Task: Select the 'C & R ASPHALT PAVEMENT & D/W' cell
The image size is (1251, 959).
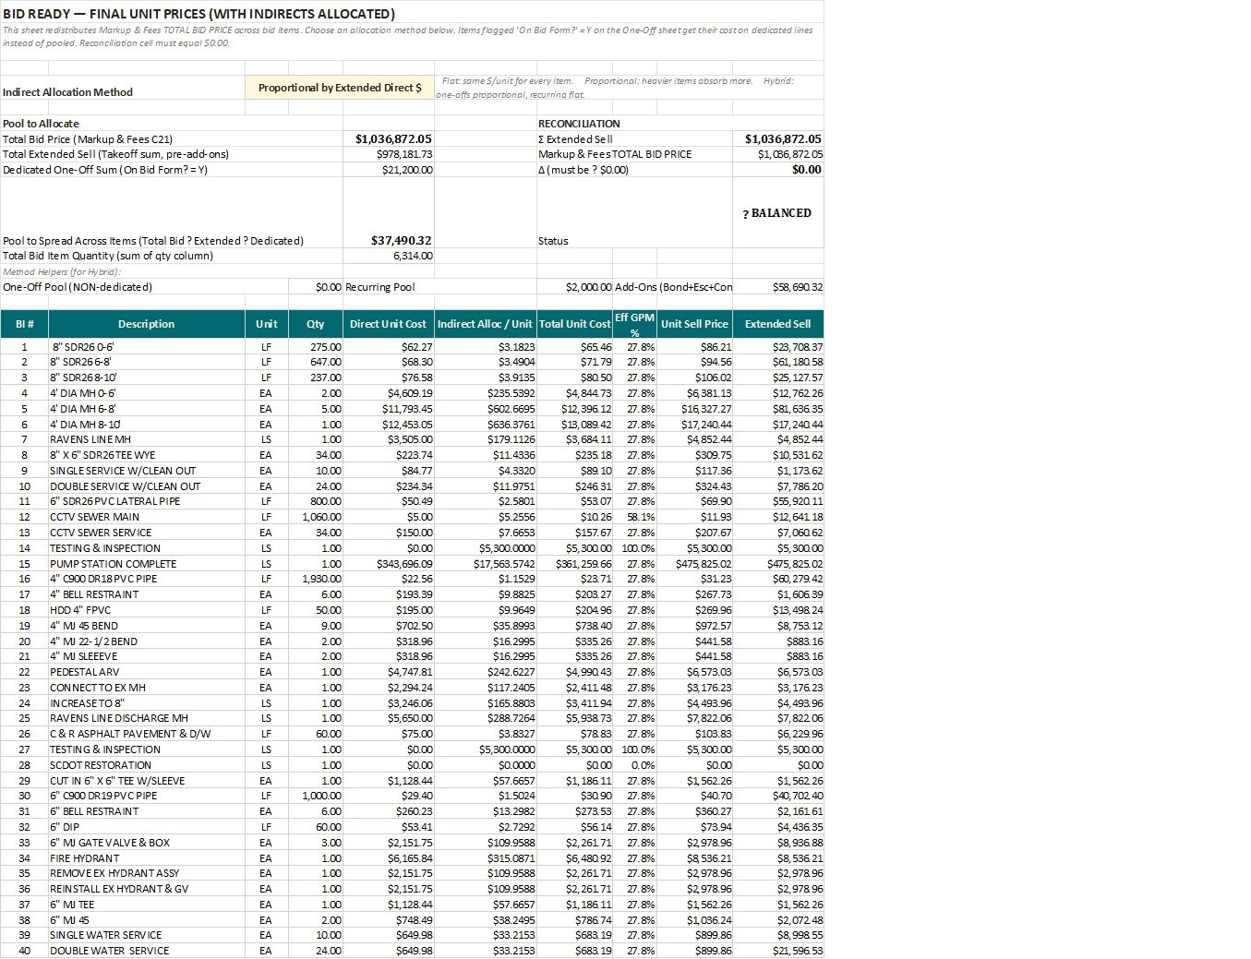Action: click(147, 734)
